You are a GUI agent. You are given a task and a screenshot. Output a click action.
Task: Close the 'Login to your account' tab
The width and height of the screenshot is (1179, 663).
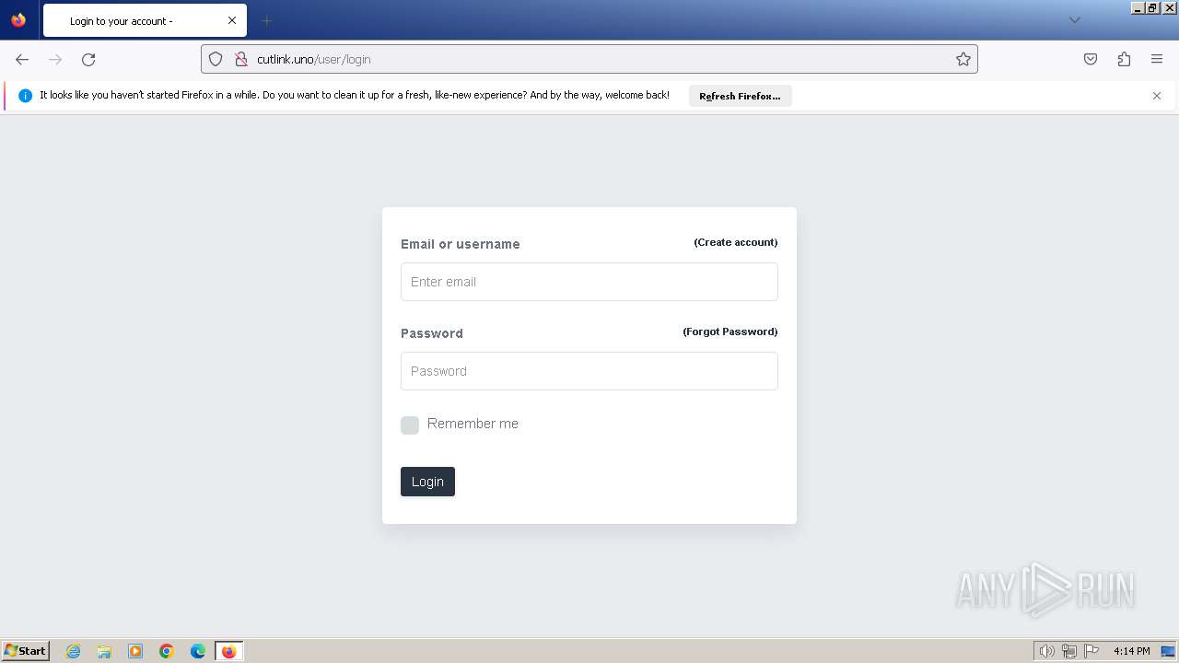pyautogui.click(x=232, y=20)
